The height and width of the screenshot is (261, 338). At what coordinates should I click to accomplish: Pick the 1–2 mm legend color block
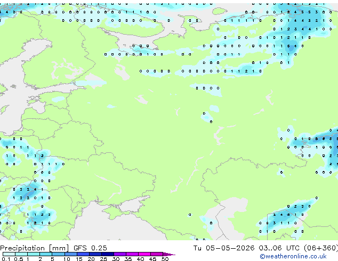pos(34,254)
